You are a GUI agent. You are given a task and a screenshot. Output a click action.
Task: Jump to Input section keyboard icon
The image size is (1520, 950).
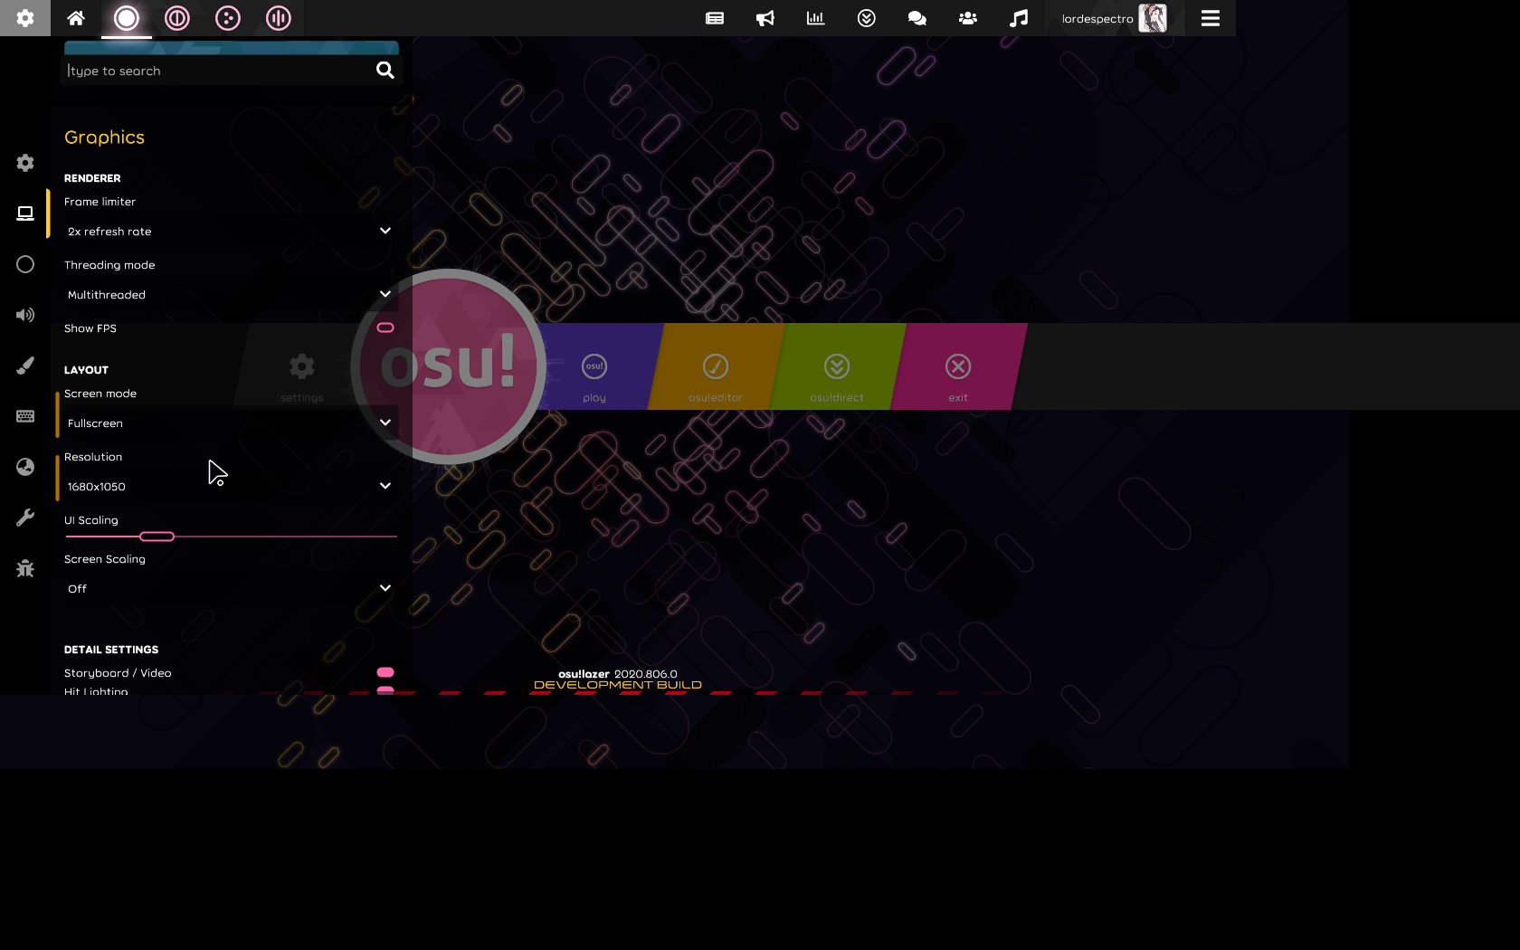(25, 416)
